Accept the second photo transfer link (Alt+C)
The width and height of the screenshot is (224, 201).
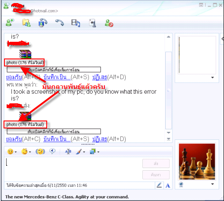coord(14,139)
